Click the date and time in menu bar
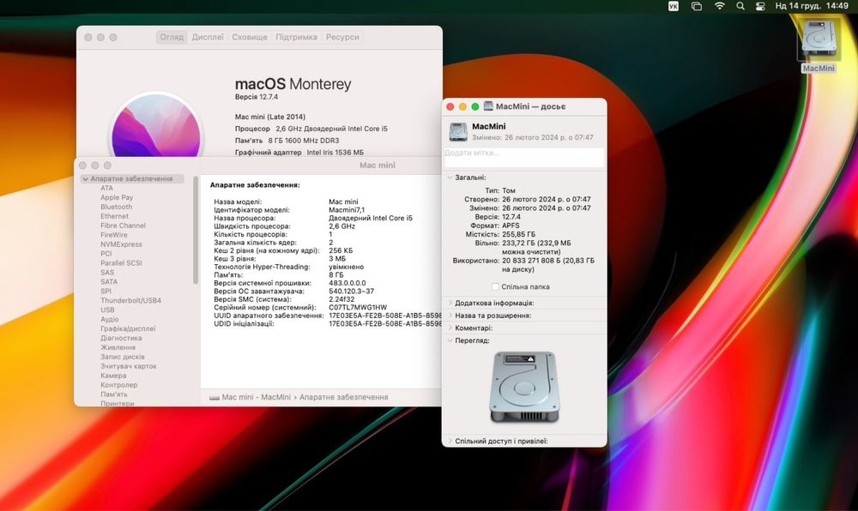 pyautogui.click(x=812, y=6)
